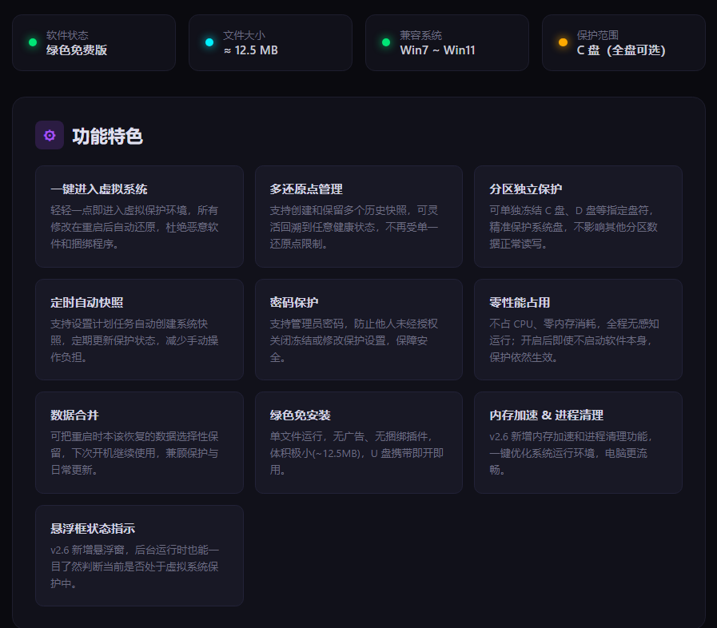Click description starting v2.6 新增悬浮窗
This screenshot has width=717, height=628.
pos(134,566)
